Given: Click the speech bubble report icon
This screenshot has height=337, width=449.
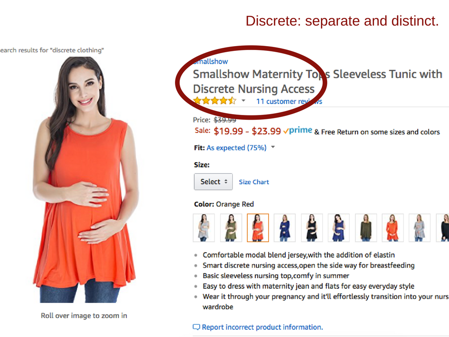Looking at the screenshot, I should (196, 327).
